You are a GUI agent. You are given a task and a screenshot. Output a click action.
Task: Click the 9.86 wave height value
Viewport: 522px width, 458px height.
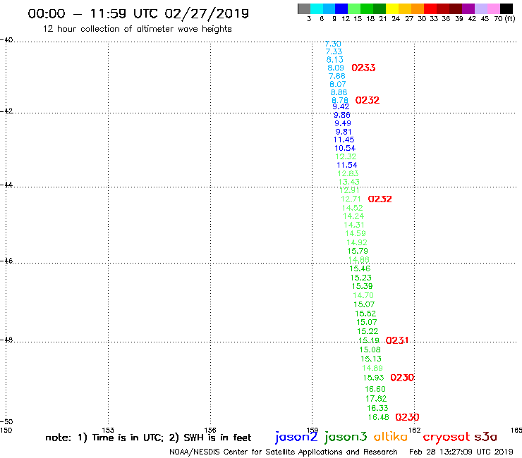point(342,115)
